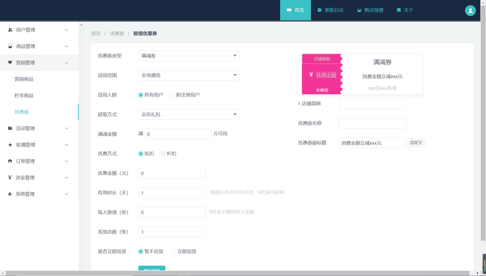Expand 系统管理 chevron
Image resolution: width=486 pixels, height=276 pixels.
[x=66, y=194]
